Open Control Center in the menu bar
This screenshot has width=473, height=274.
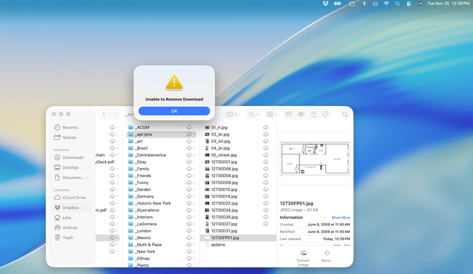408,4
